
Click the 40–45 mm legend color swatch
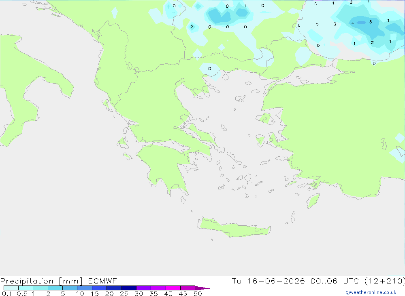[173, 288]
